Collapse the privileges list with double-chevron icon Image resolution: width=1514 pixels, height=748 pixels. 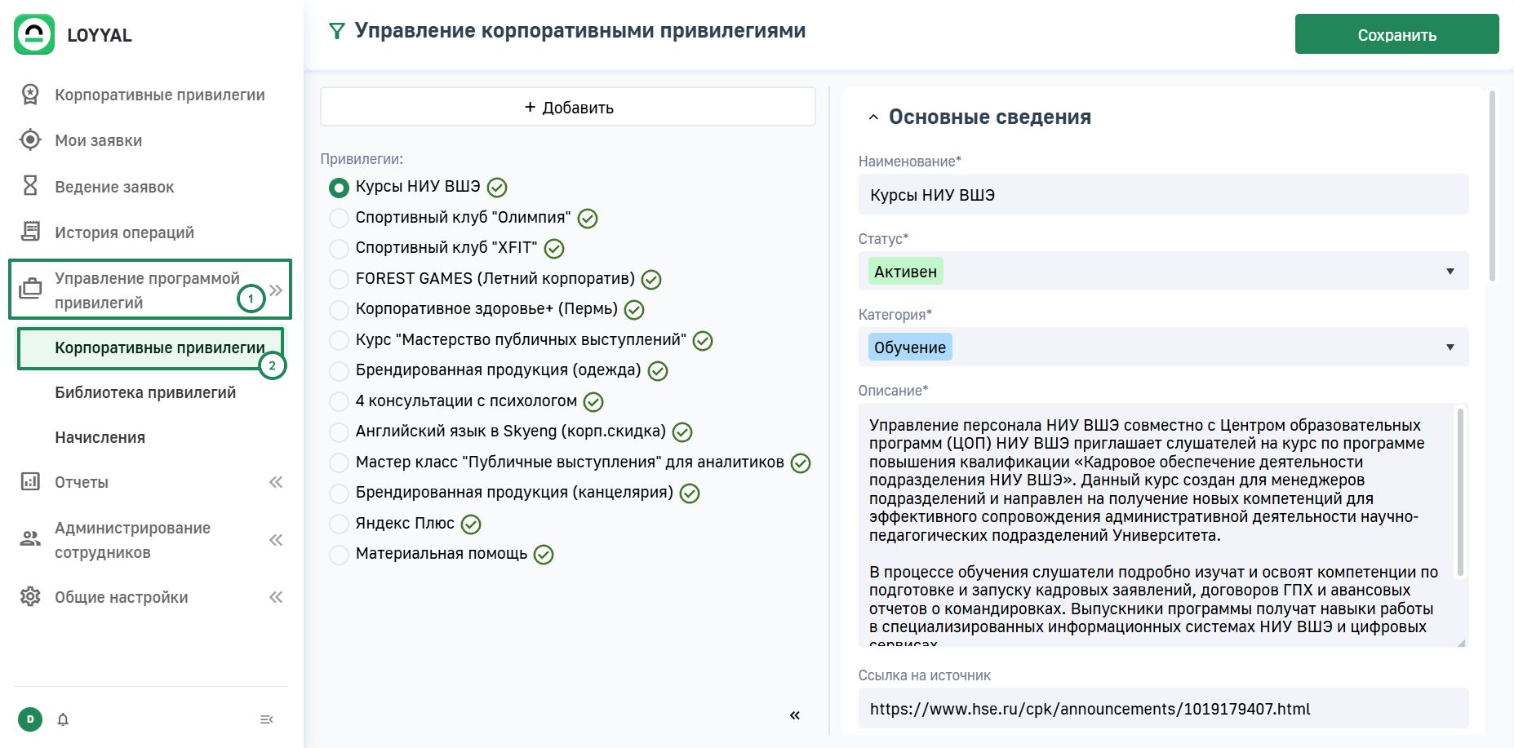[x=794, y=715]
